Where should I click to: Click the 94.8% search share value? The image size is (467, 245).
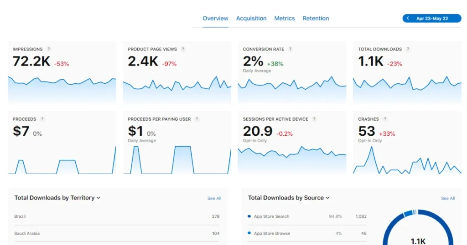tap(335, 216)
